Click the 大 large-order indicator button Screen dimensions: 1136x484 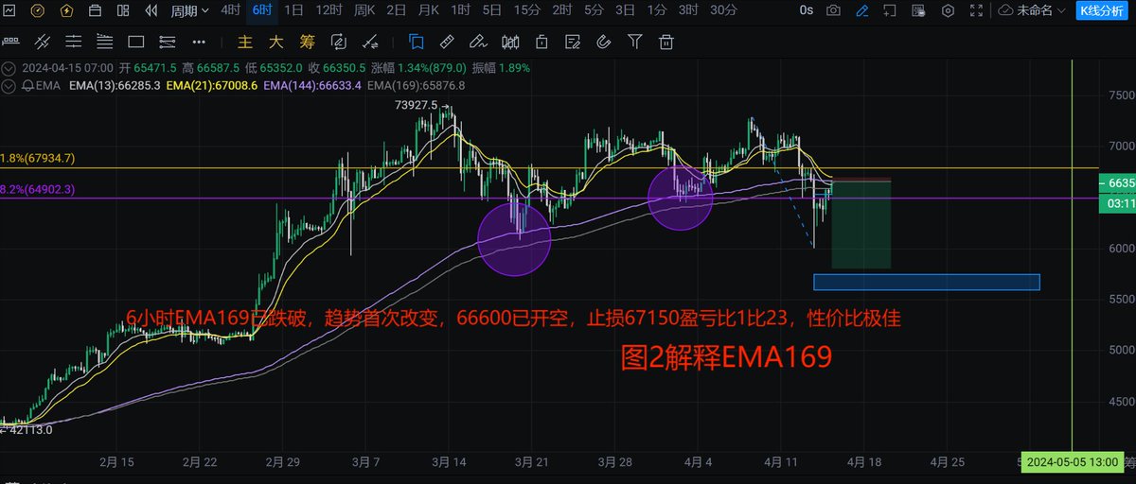276,43
